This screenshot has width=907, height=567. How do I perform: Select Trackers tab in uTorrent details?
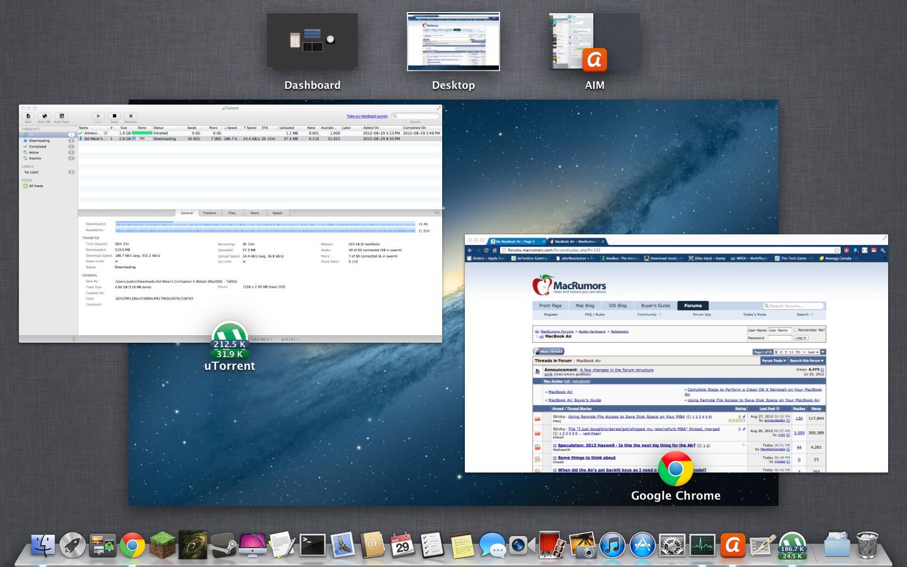209,213
